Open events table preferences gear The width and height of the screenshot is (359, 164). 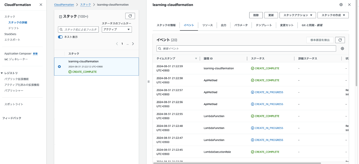pyautogui.click(x=342, y=49)
